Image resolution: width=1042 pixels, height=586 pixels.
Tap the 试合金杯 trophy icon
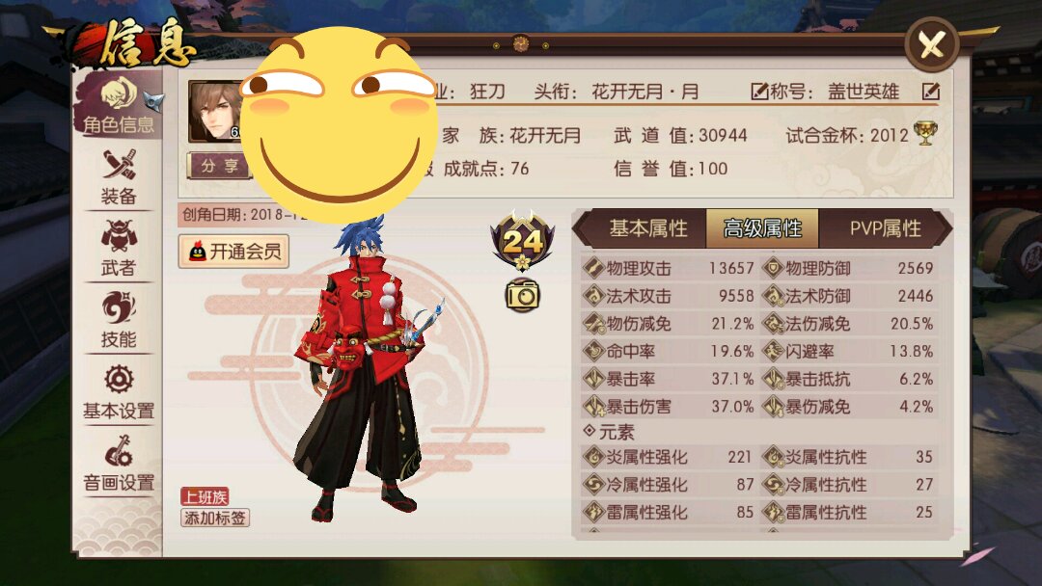click(x=925, y=133)
